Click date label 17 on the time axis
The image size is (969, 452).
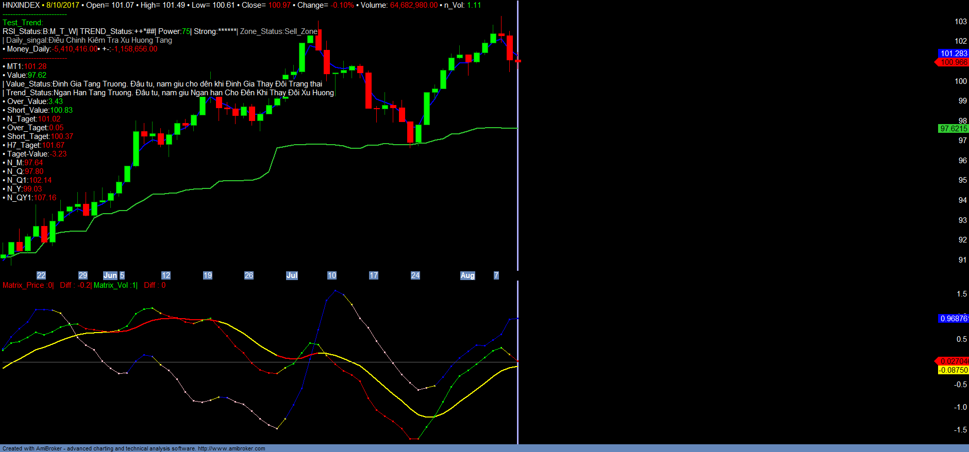click(374, 275)
